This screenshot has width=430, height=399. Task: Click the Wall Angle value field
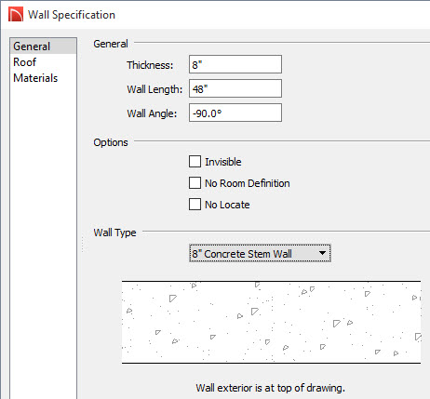click(235, 113)
